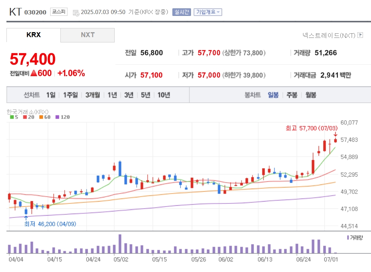
Task: Switch candle chart to 월봉
Action: 311,95
